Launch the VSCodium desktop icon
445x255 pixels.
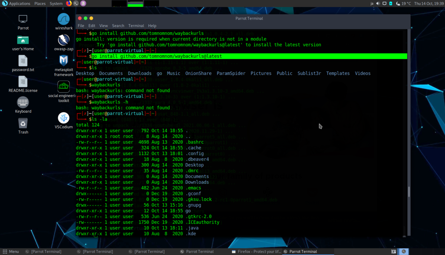[64, 121]
